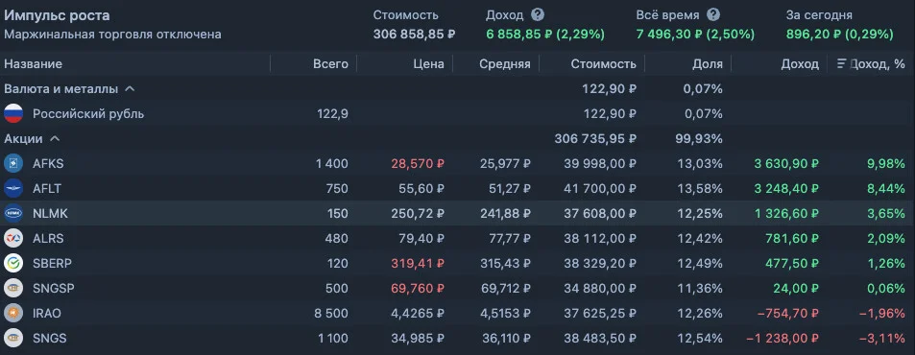
Task: Sort by the Стоимость column header
Action: (603, 64)
